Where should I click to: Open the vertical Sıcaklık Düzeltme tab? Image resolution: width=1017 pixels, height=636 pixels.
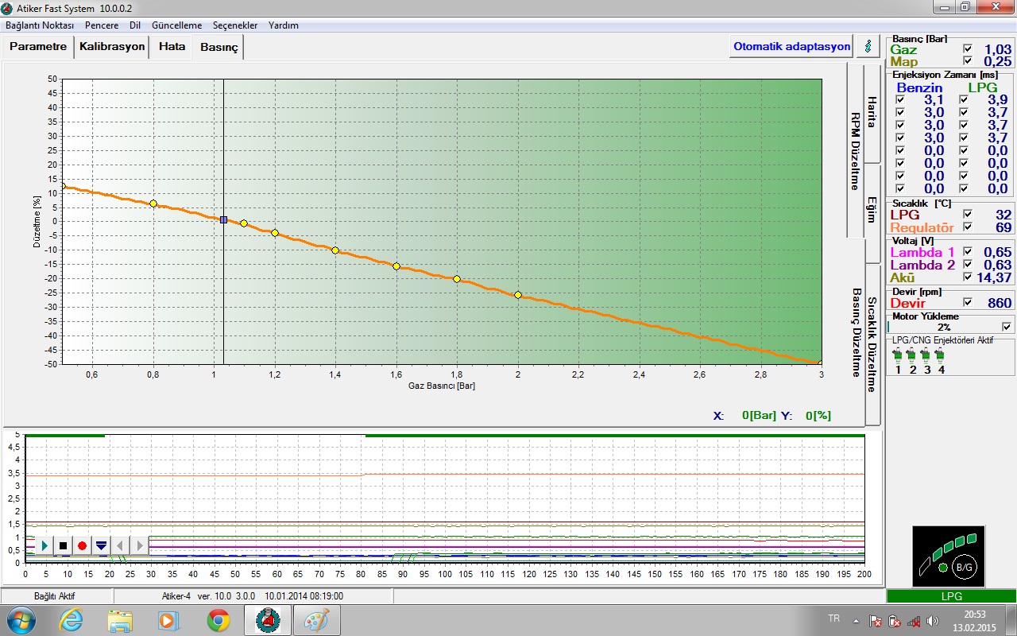coord(872,344)
